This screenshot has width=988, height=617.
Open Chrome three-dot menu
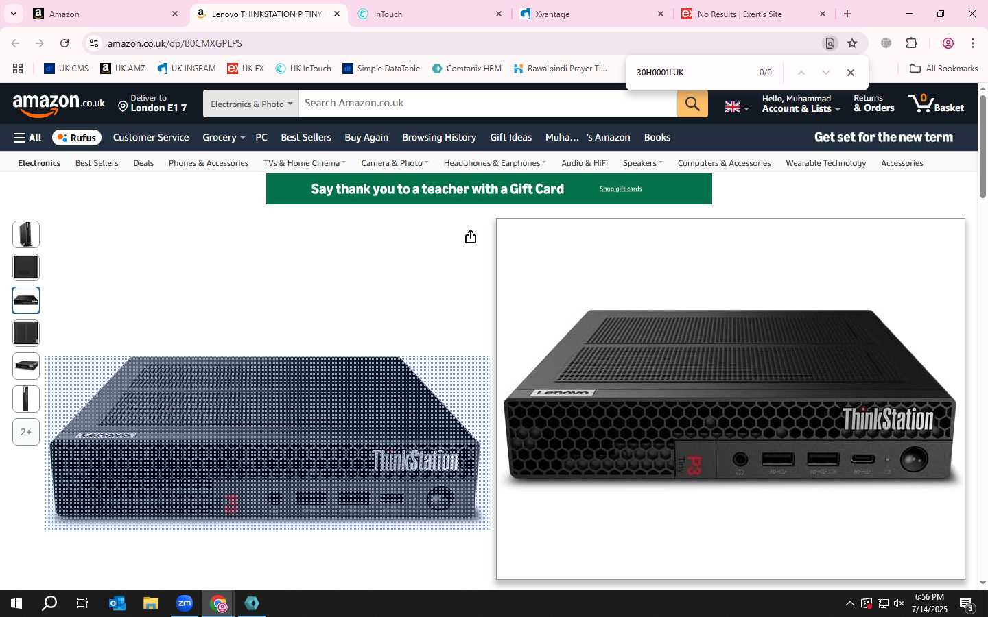pos(973,43)
